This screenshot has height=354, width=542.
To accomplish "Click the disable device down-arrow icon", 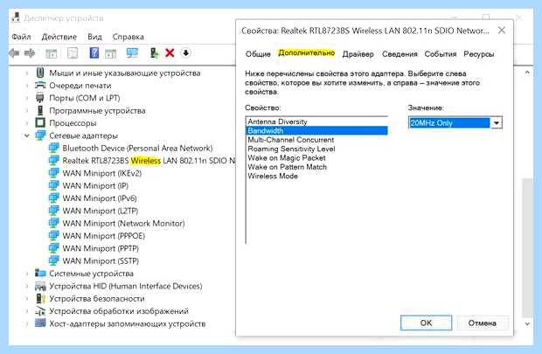I will (x=185, y=53).
